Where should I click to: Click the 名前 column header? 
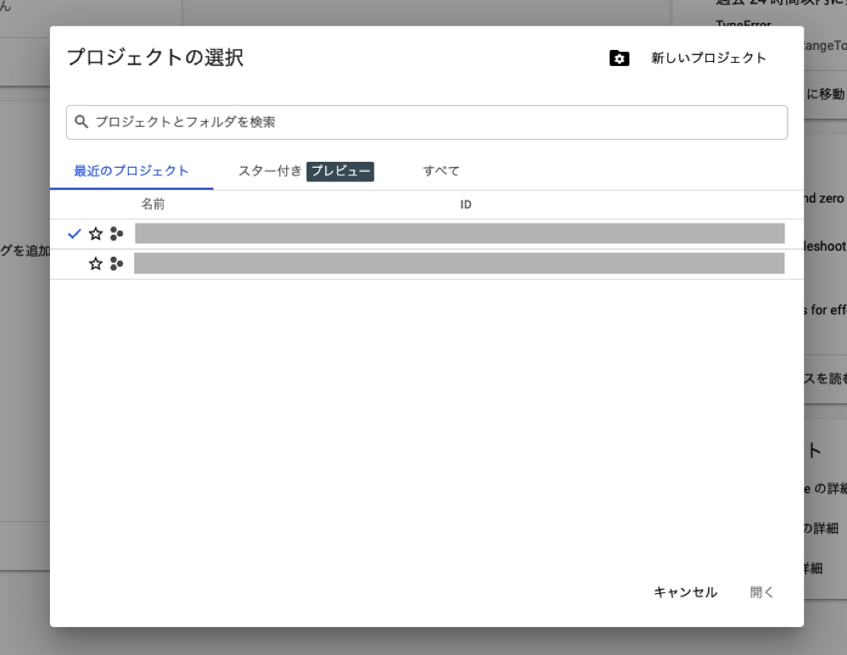[x=154, y=204]
